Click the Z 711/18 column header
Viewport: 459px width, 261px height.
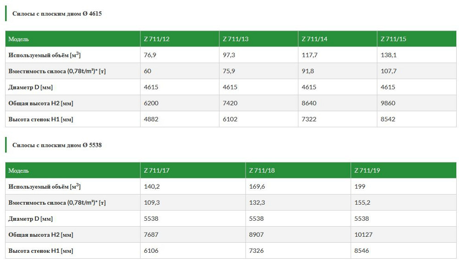(262, 170)
